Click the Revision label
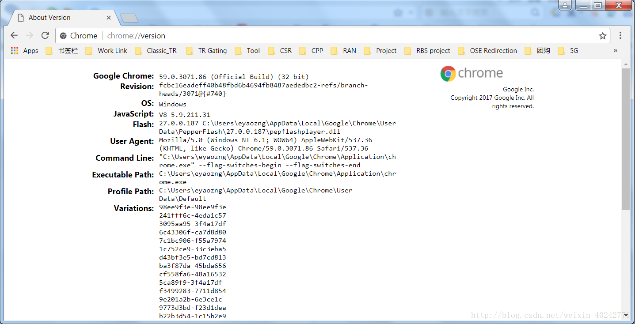The width and height of the screenshot is (635, 324). pyautogui.click(x=137, y=87)
